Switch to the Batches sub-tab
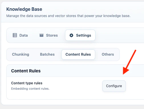The image size is (144, 109). coord(47,54)
